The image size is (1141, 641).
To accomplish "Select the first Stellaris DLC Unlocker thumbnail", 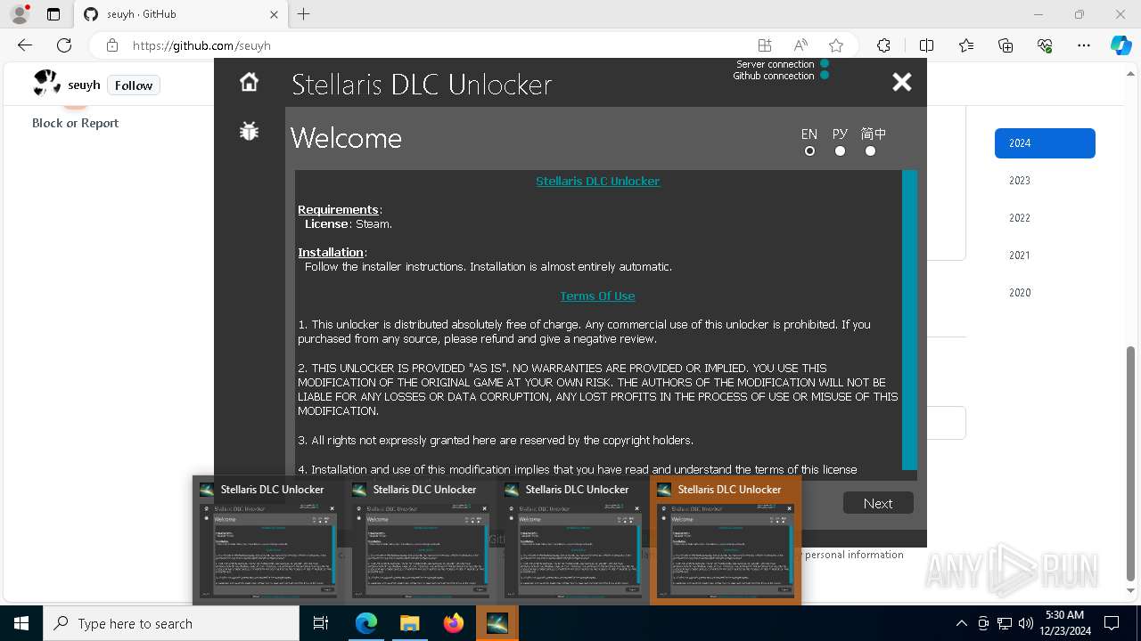I will point(268,540).
